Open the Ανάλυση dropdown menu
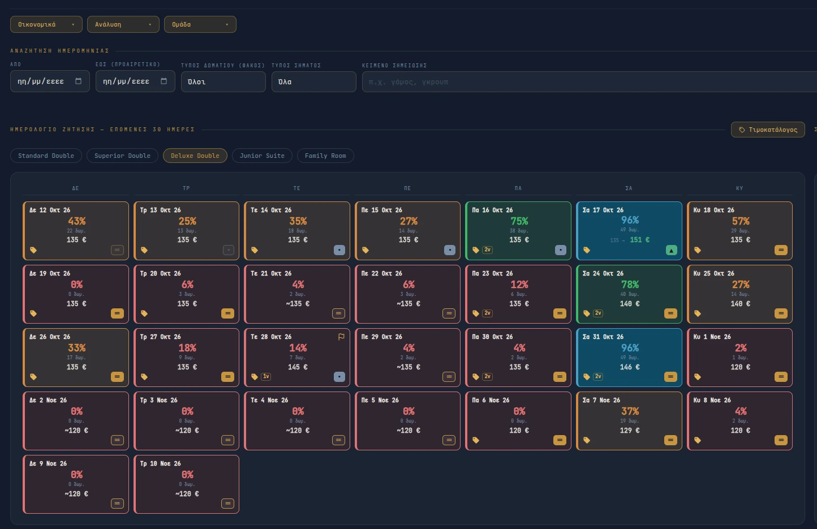 click(x=123, y=24)
